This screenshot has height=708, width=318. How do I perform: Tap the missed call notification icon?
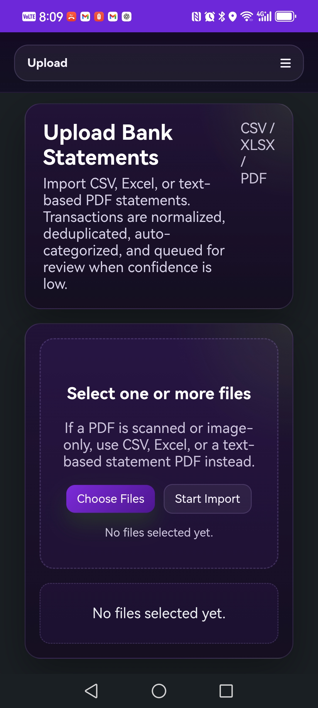coord(71,17)
